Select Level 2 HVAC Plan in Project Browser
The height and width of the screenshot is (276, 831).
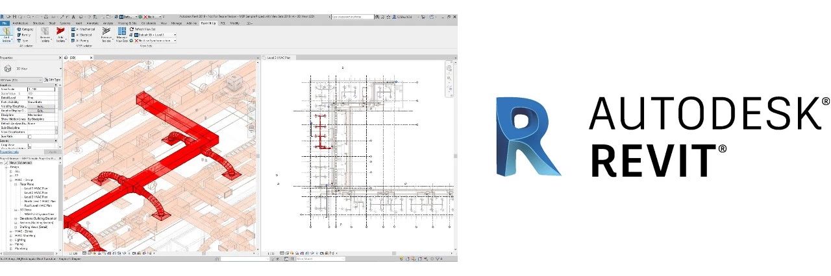pyautogui.click(x=36, y=192)
